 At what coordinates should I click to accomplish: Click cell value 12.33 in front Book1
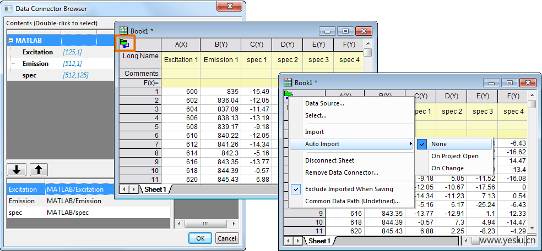coord(513,214)
